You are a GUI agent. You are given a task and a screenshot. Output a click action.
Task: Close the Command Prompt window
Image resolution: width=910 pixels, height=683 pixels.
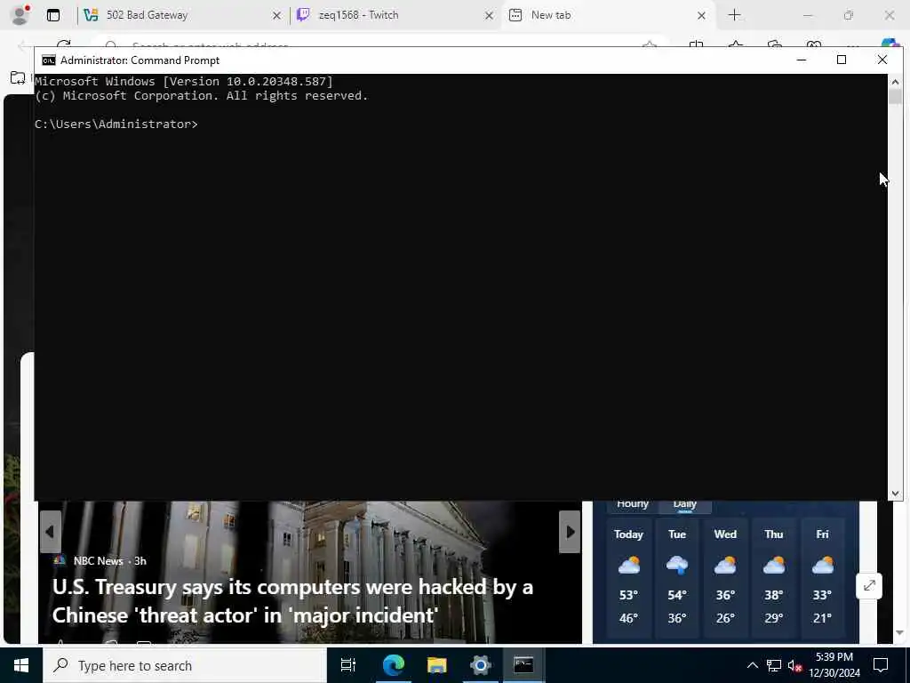pos(882,60)
